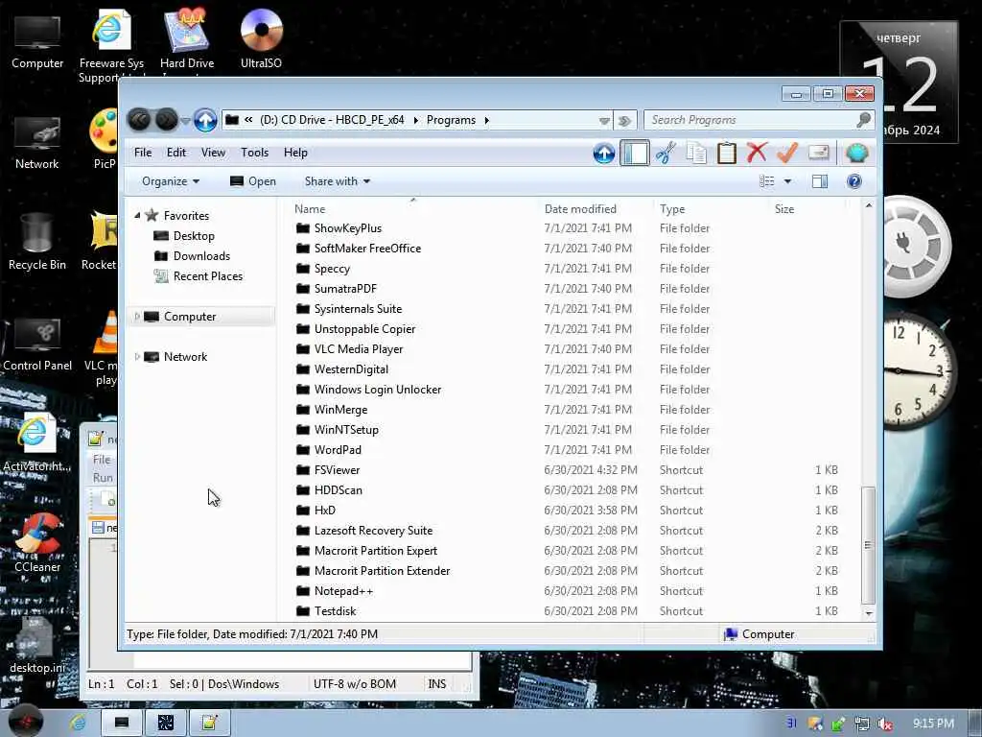Image resolution: width=982 pixels, height=737 pixels.
Task: Open the recent locations dropdown next to Forward
Action: click(185, 120)
